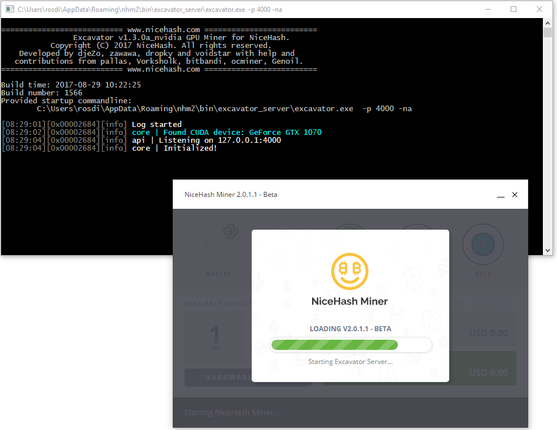Viewport: 557px width, 430px height.
Task: Click the 'Excavator v1.3.0a_nvidia GPU Miner' banner line
Action: [x=181, y=38]
